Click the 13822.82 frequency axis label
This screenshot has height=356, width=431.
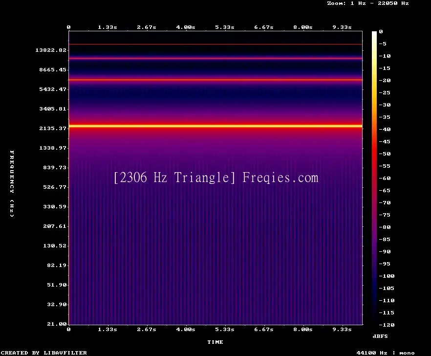[x=51, y=50]
